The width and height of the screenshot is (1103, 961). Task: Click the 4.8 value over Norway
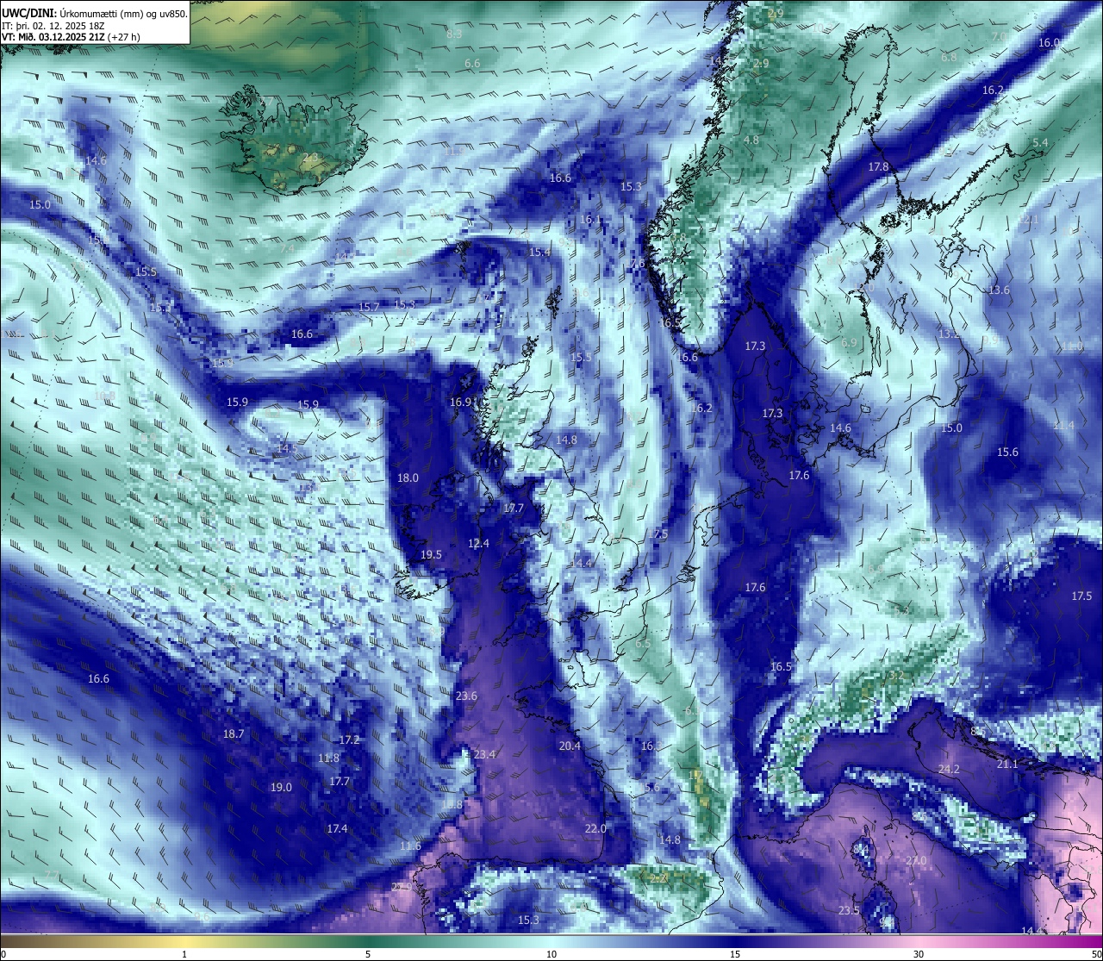(751, 140)
